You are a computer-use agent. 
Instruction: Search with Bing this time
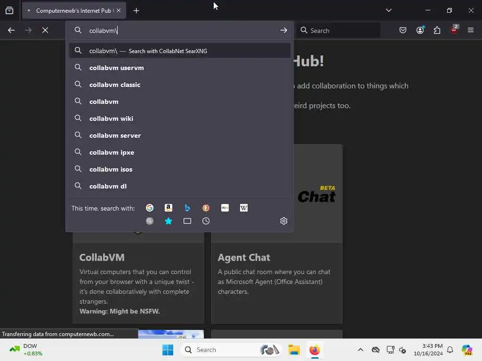[x=187, y=208]
